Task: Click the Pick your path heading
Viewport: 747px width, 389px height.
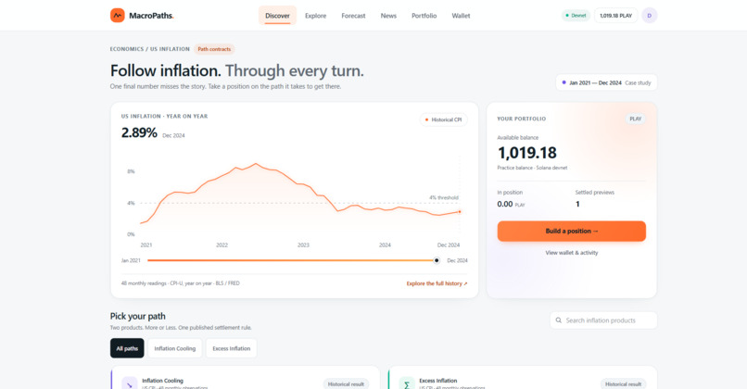Action: point(138,316)
